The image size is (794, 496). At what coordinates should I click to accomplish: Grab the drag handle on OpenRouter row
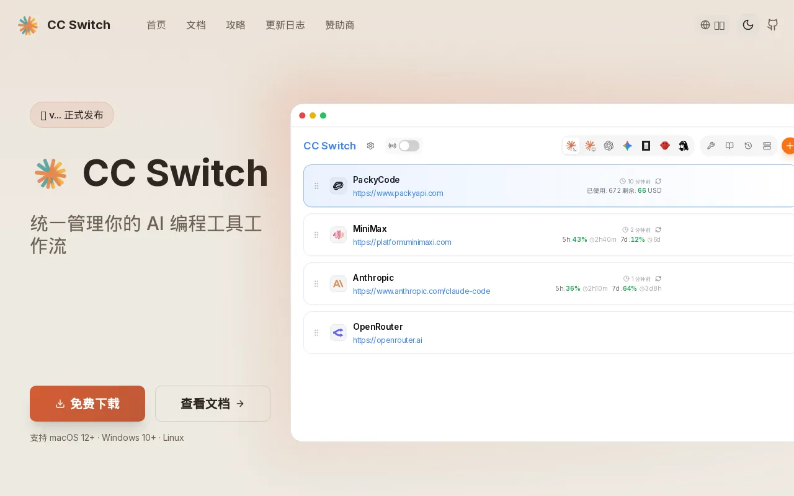[x=316, y=333]
